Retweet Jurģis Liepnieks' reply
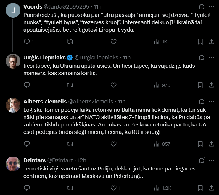 (70, 85)
